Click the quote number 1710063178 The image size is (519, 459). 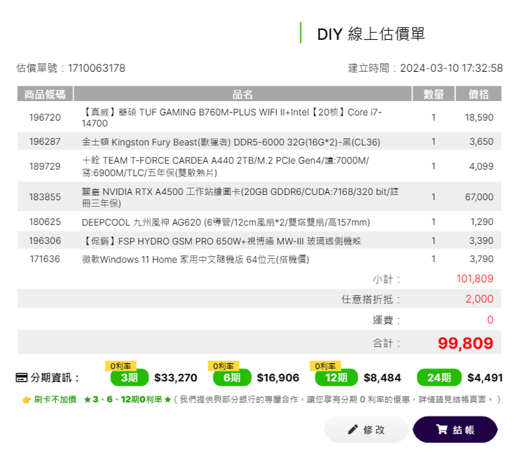[96, 68]
